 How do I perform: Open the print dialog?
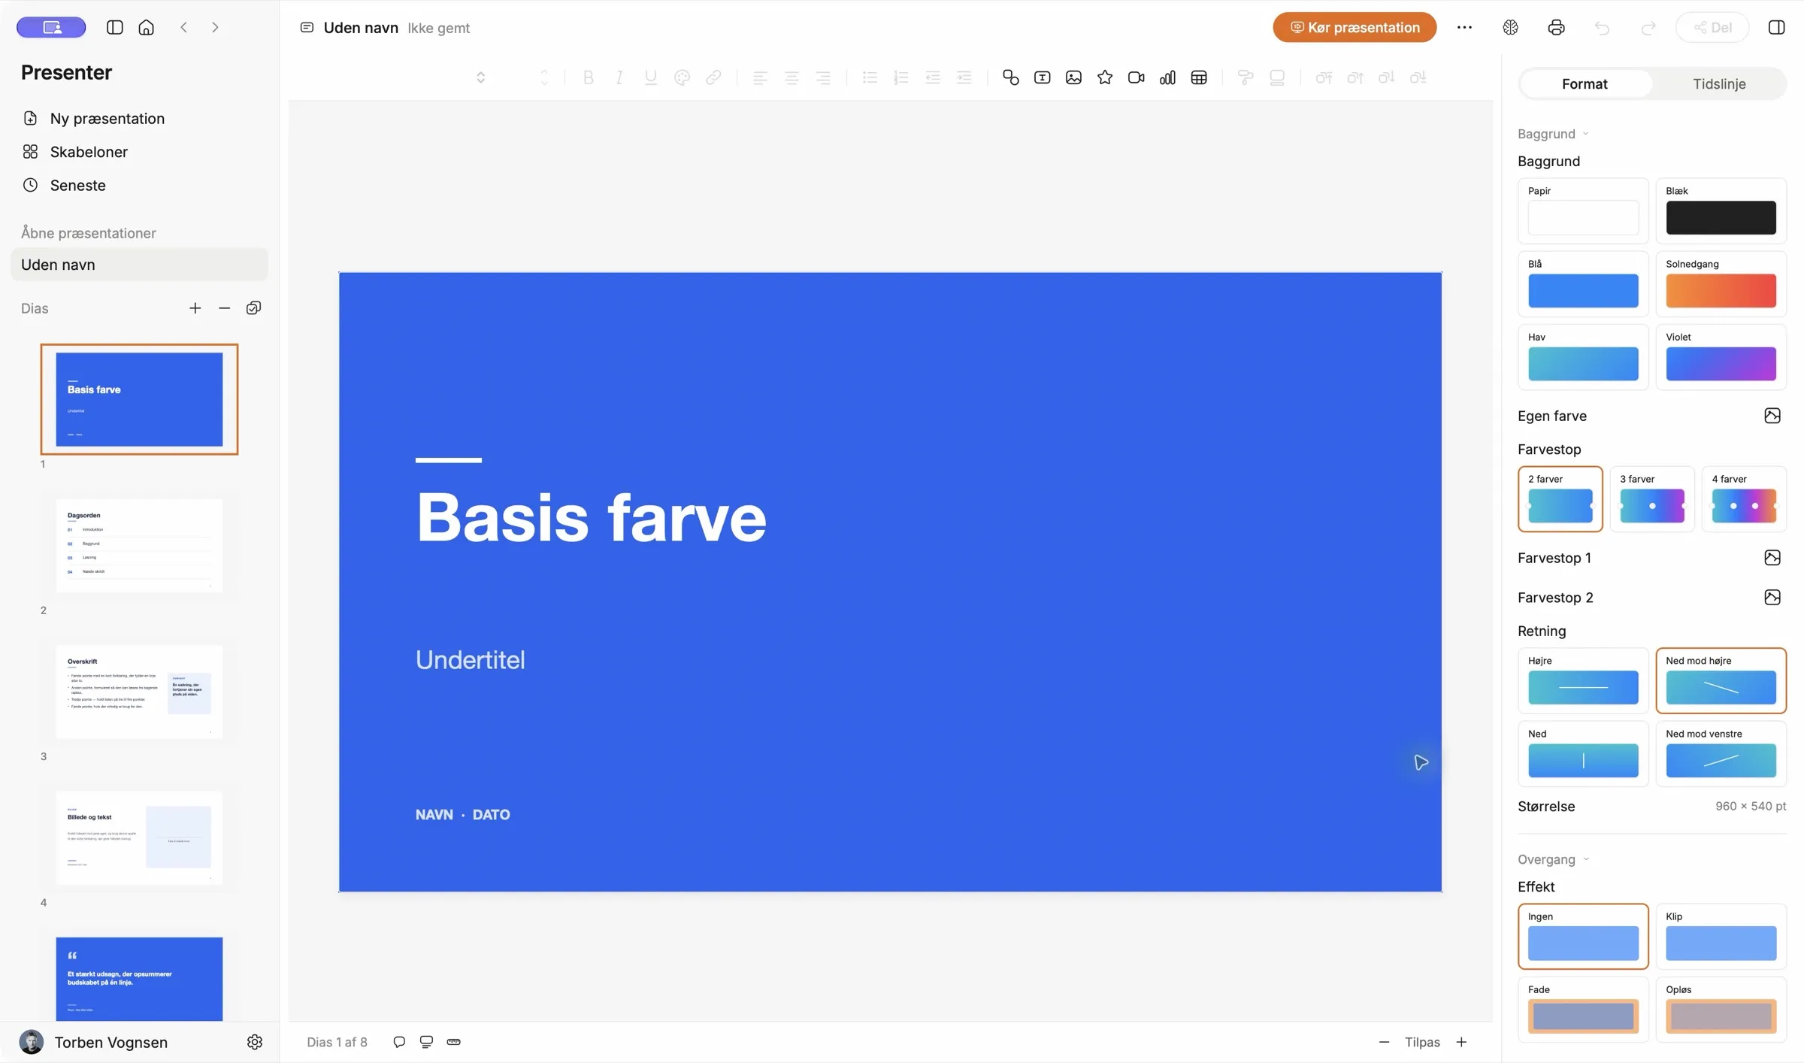[x=1556, y=28]
